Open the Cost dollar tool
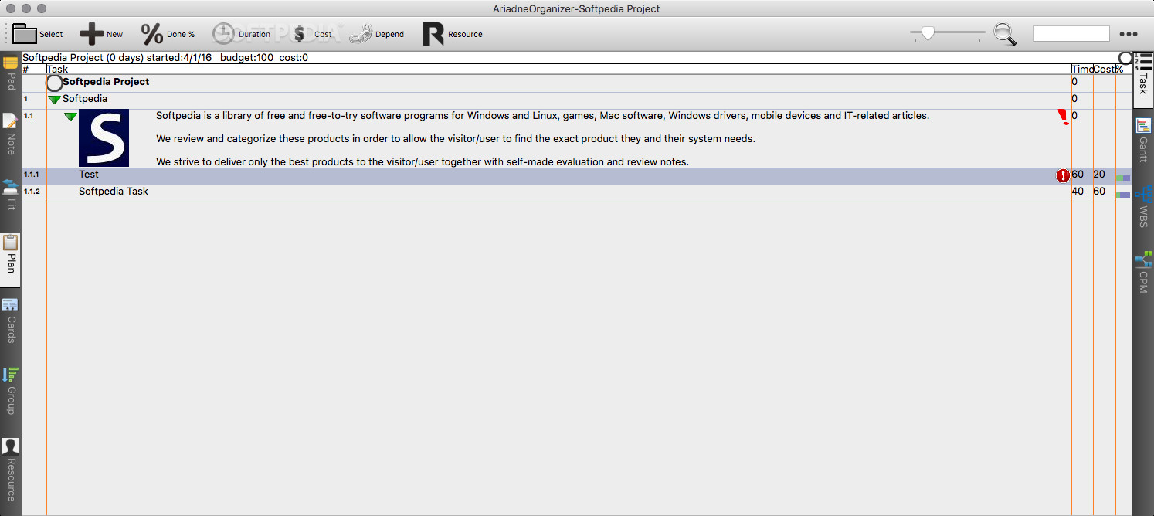Image resolution: width=1154 pixels, height=516 pixels. click(299, 34)
